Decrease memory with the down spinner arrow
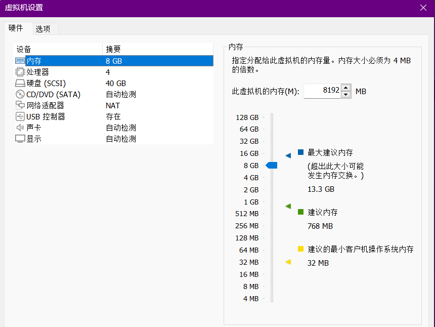 pos(346,95)
